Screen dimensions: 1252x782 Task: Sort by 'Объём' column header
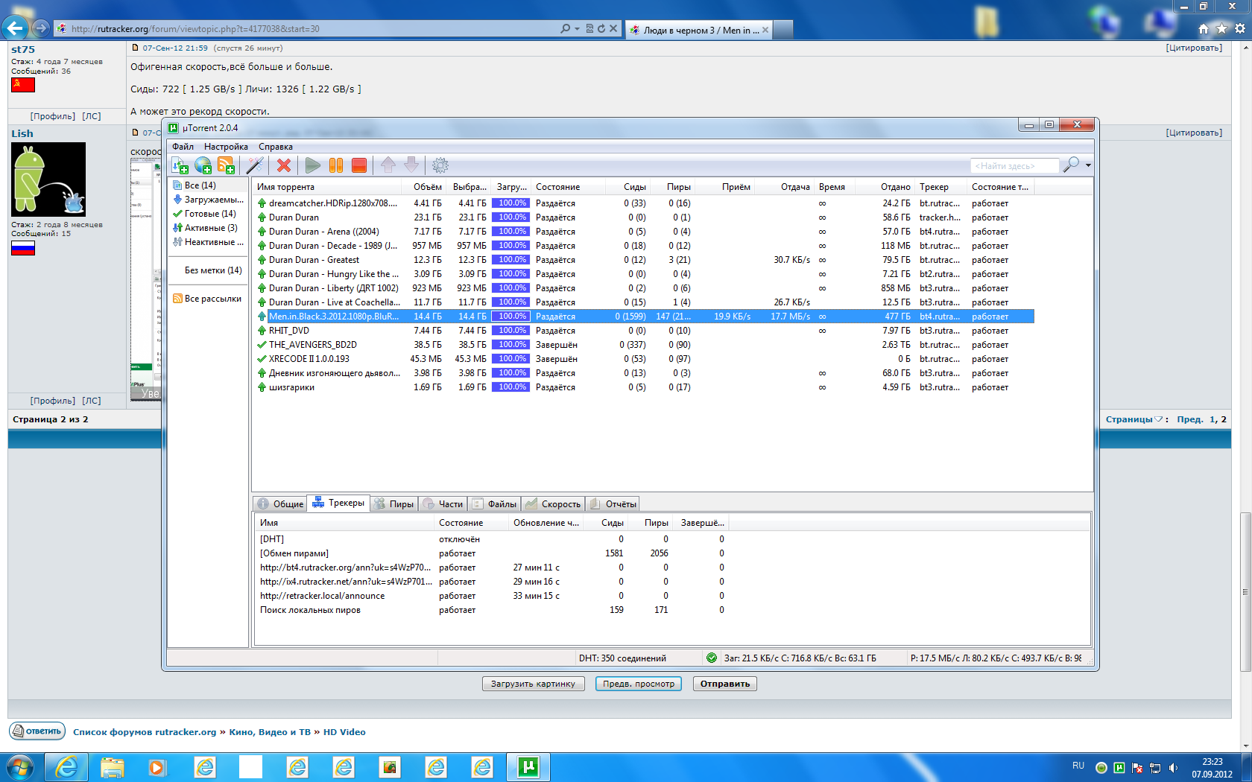(x=425, y=187)
